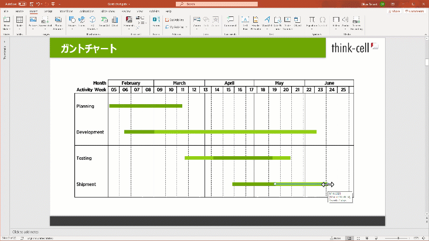429x241 pixels.
Task: Insert Audio media
Action: [345, 23]
